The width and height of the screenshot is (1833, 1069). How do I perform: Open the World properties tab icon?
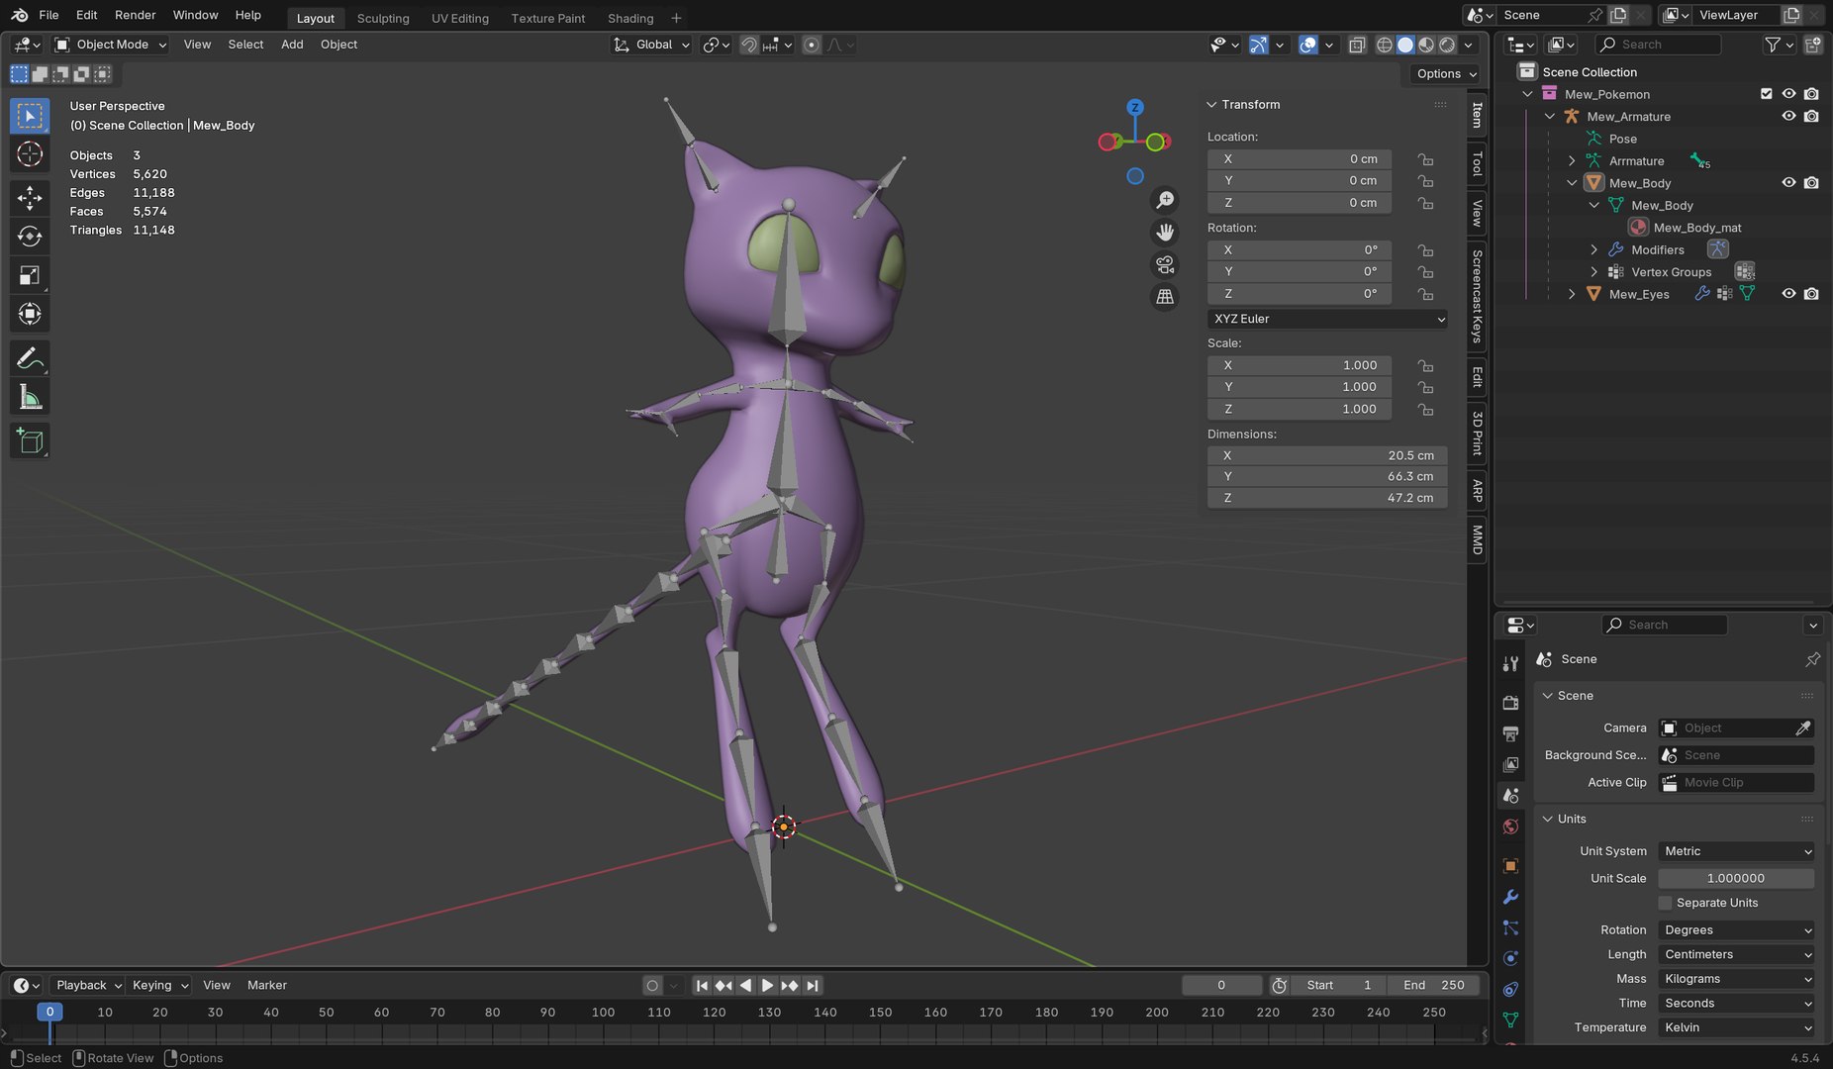coord(1510,826)
